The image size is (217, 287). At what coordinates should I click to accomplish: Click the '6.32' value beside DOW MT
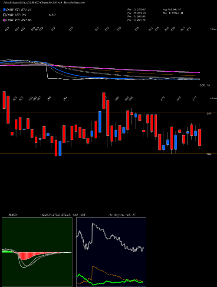[x=52, y=15]
